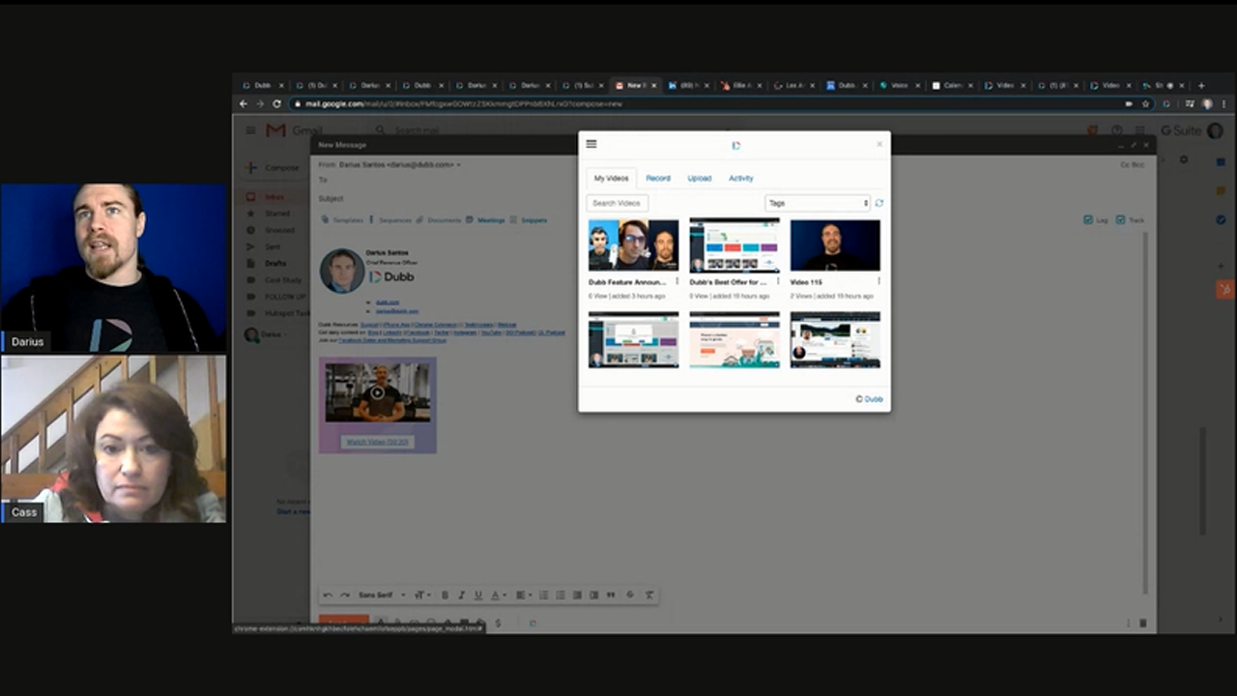Expand the Tags dropdown
The width and height of the screenshot is (1237, 696).
point(818,203)
